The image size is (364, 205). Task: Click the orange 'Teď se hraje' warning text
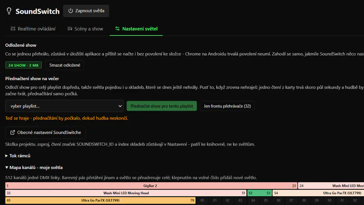67,118
